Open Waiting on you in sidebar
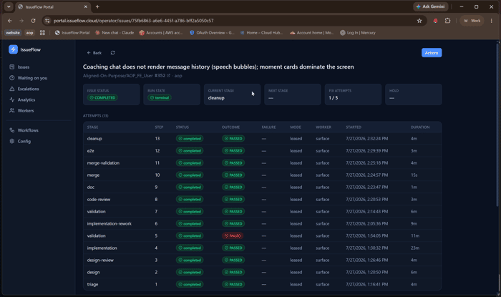The image size is (501, 297). [29, 78]
